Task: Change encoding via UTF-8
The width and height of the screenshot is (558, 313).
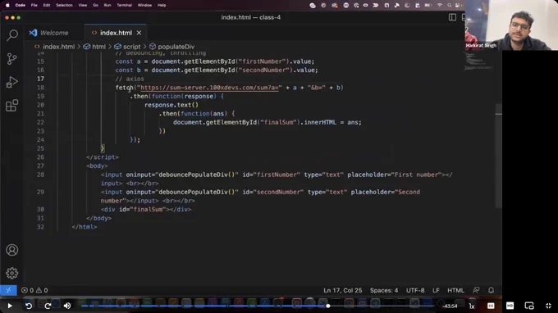Action: click(415, 290)
